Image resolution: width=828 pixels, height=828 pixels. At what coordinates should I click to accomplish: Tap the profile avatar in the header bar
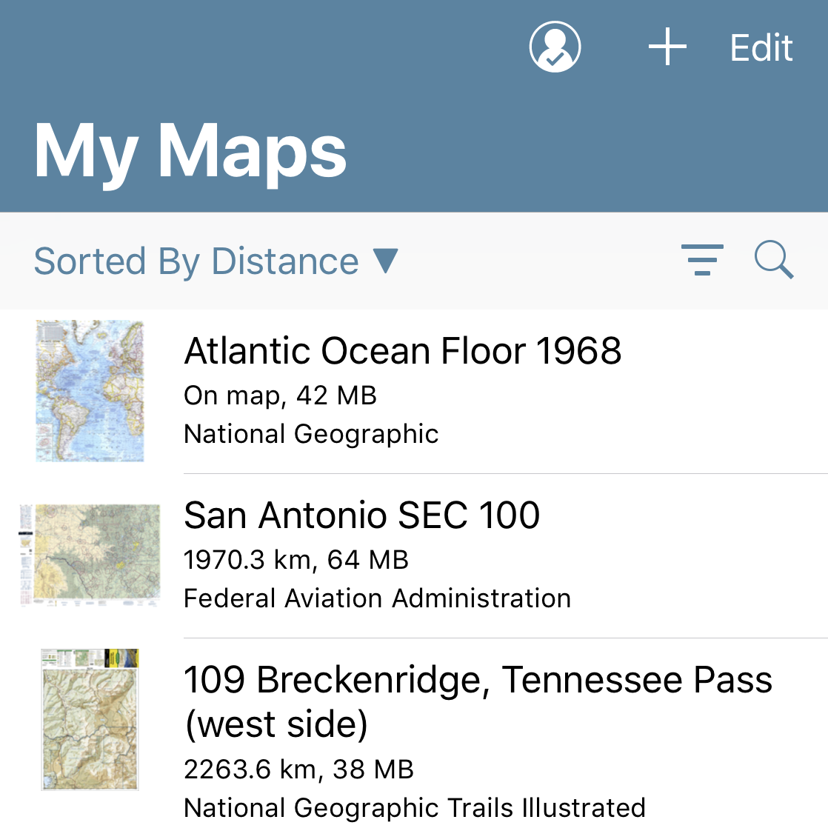click(x=555, y=46)
